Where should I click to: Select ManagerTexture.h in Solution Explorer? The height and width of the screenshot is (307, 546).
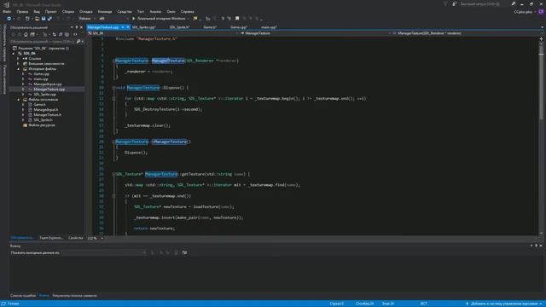pyautogui.click(x=48, y=115)
